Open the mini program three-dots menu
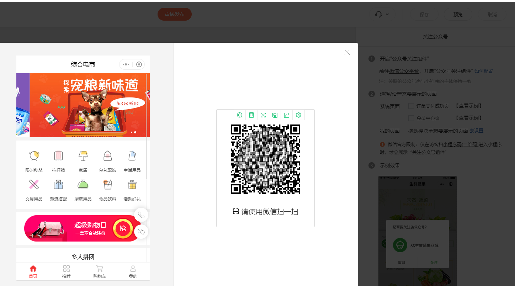Viewport: 515px width, 286px height. click(126, 64)
